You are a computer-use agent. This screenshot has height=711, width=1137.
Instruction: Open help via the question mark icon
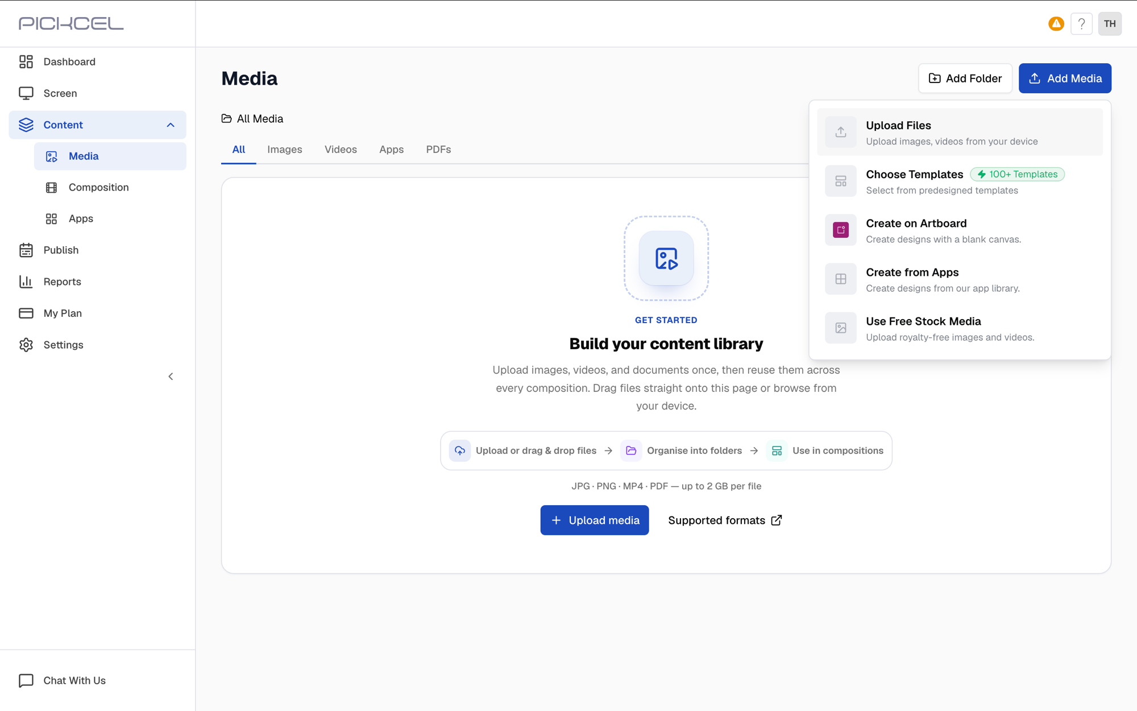(x=1082, y=24)
